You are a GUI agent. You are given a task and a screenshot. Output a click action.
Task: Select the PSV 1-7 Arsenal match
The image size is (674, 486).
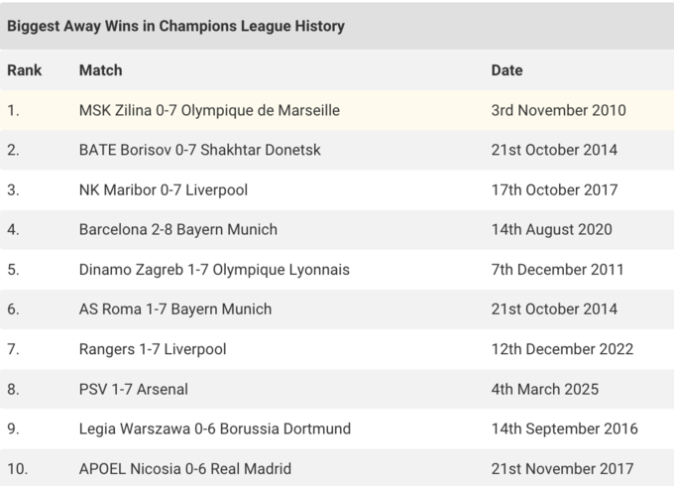(x=134, y=389)
